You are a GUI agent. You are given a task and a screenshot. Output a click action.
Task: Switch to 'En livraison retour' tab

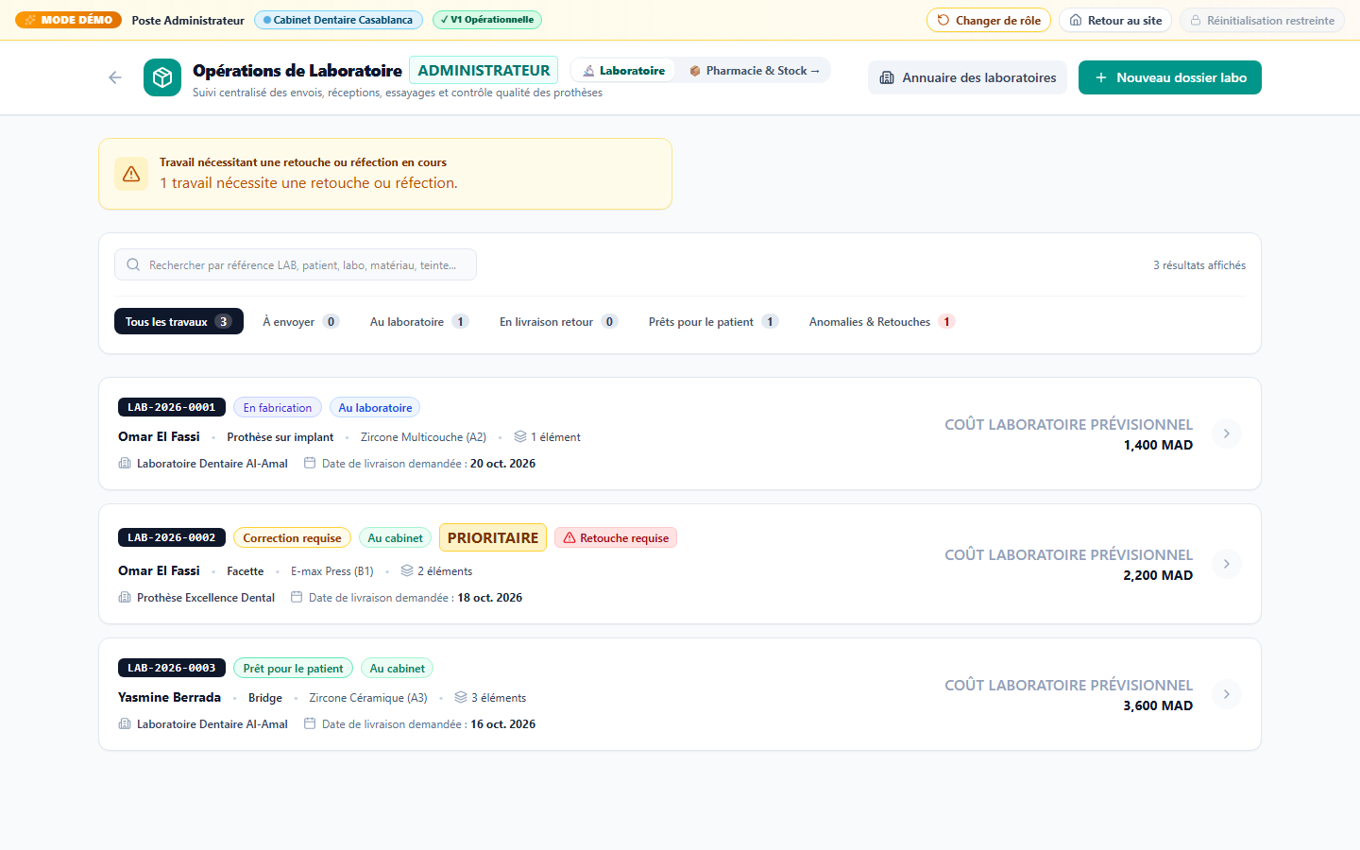coord(559,321)
